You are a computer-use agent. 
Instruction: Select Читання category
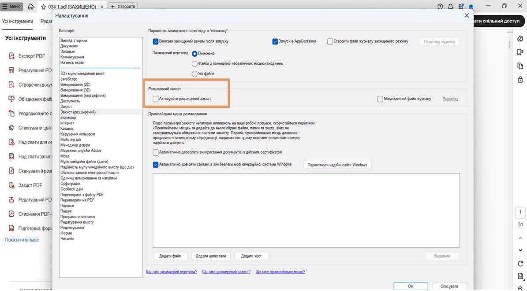[67, 239]
